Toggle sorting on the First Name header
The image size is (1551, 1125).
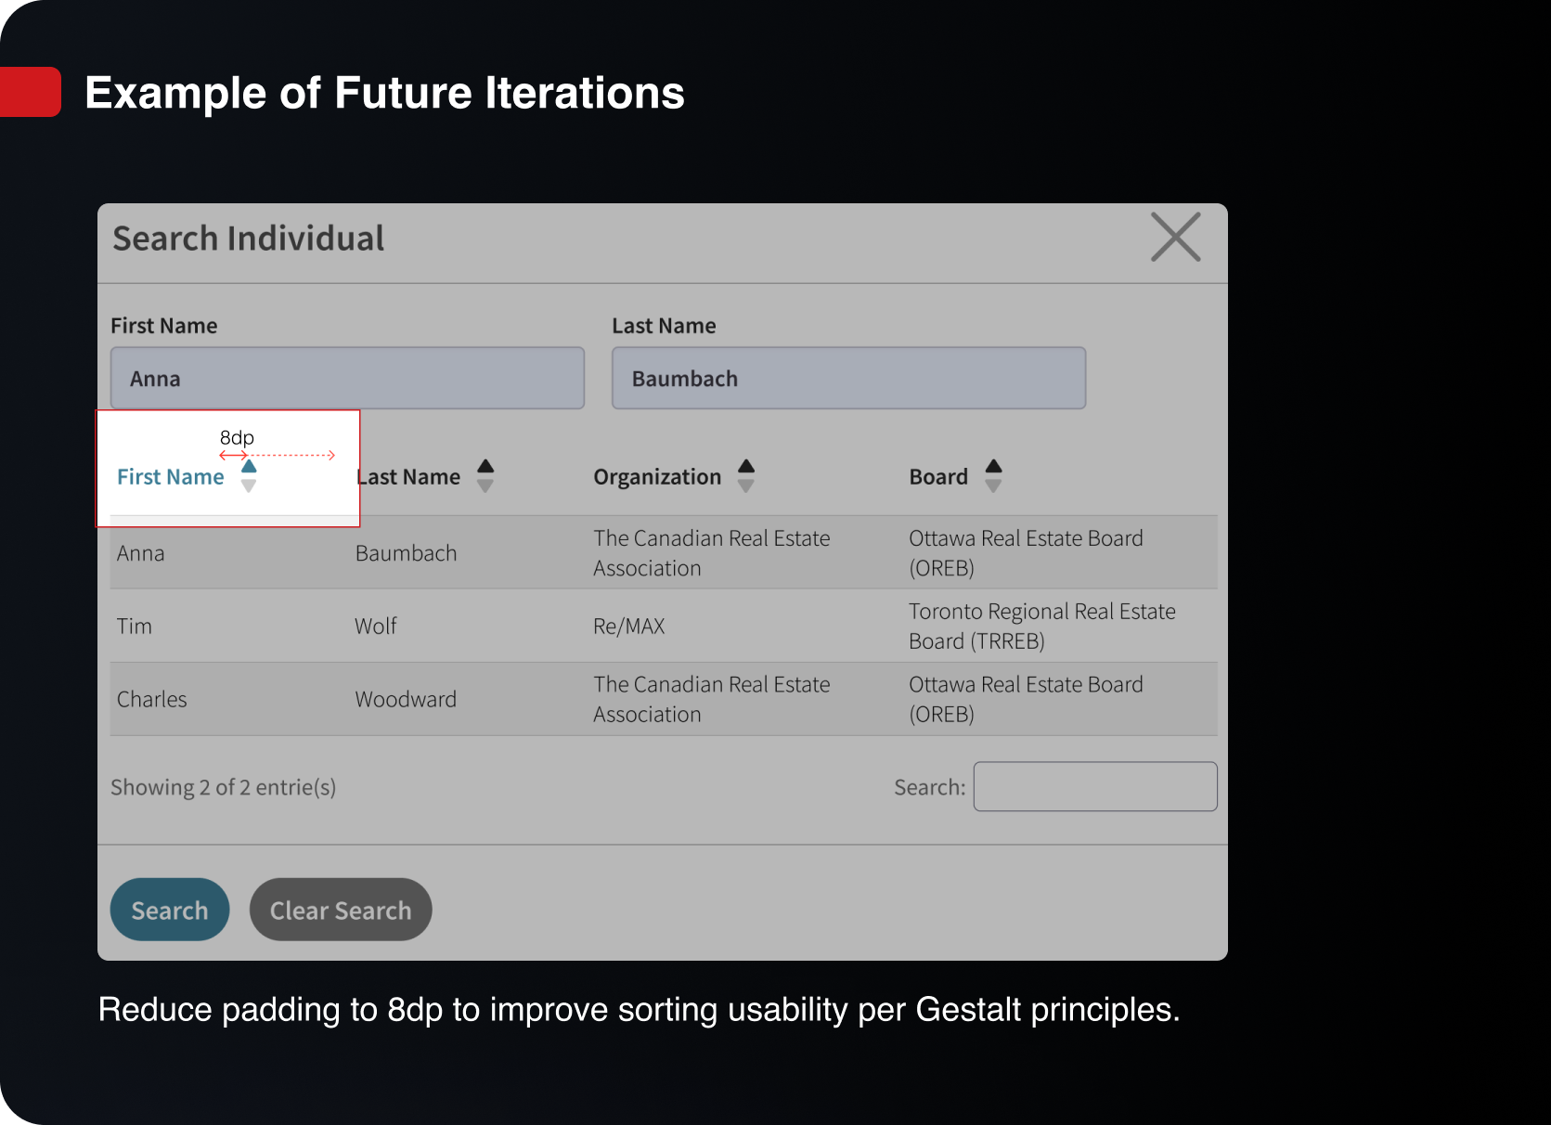click(x=170, y=476)
